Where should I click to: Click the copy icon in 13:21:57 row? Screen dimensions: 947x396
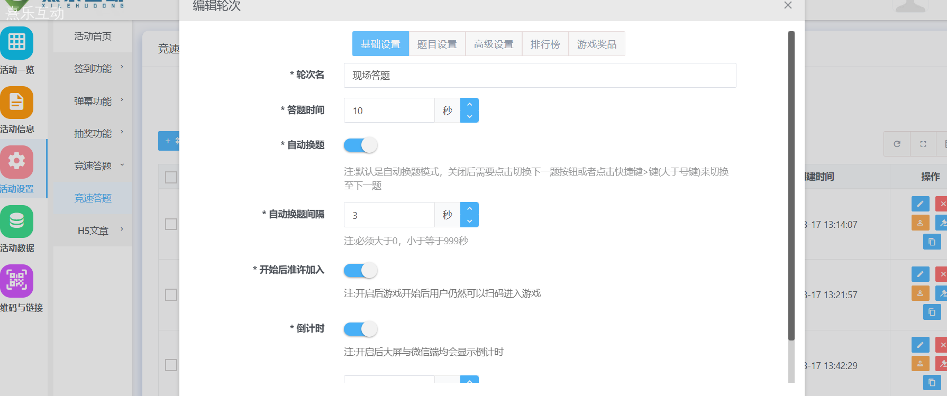[932, 312]
